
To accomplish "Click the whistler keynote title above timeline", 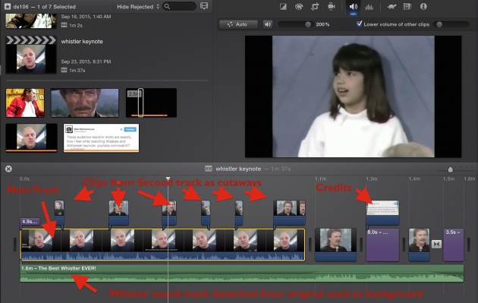I will [238, 169].
